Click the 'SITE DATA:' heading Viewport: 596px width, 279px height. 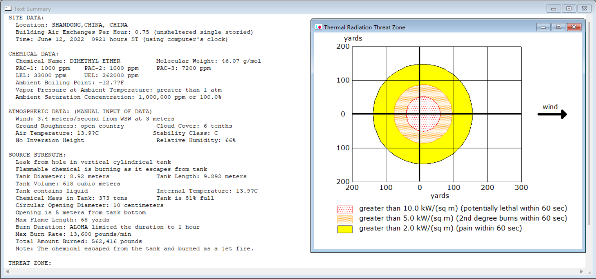point(26,18)
